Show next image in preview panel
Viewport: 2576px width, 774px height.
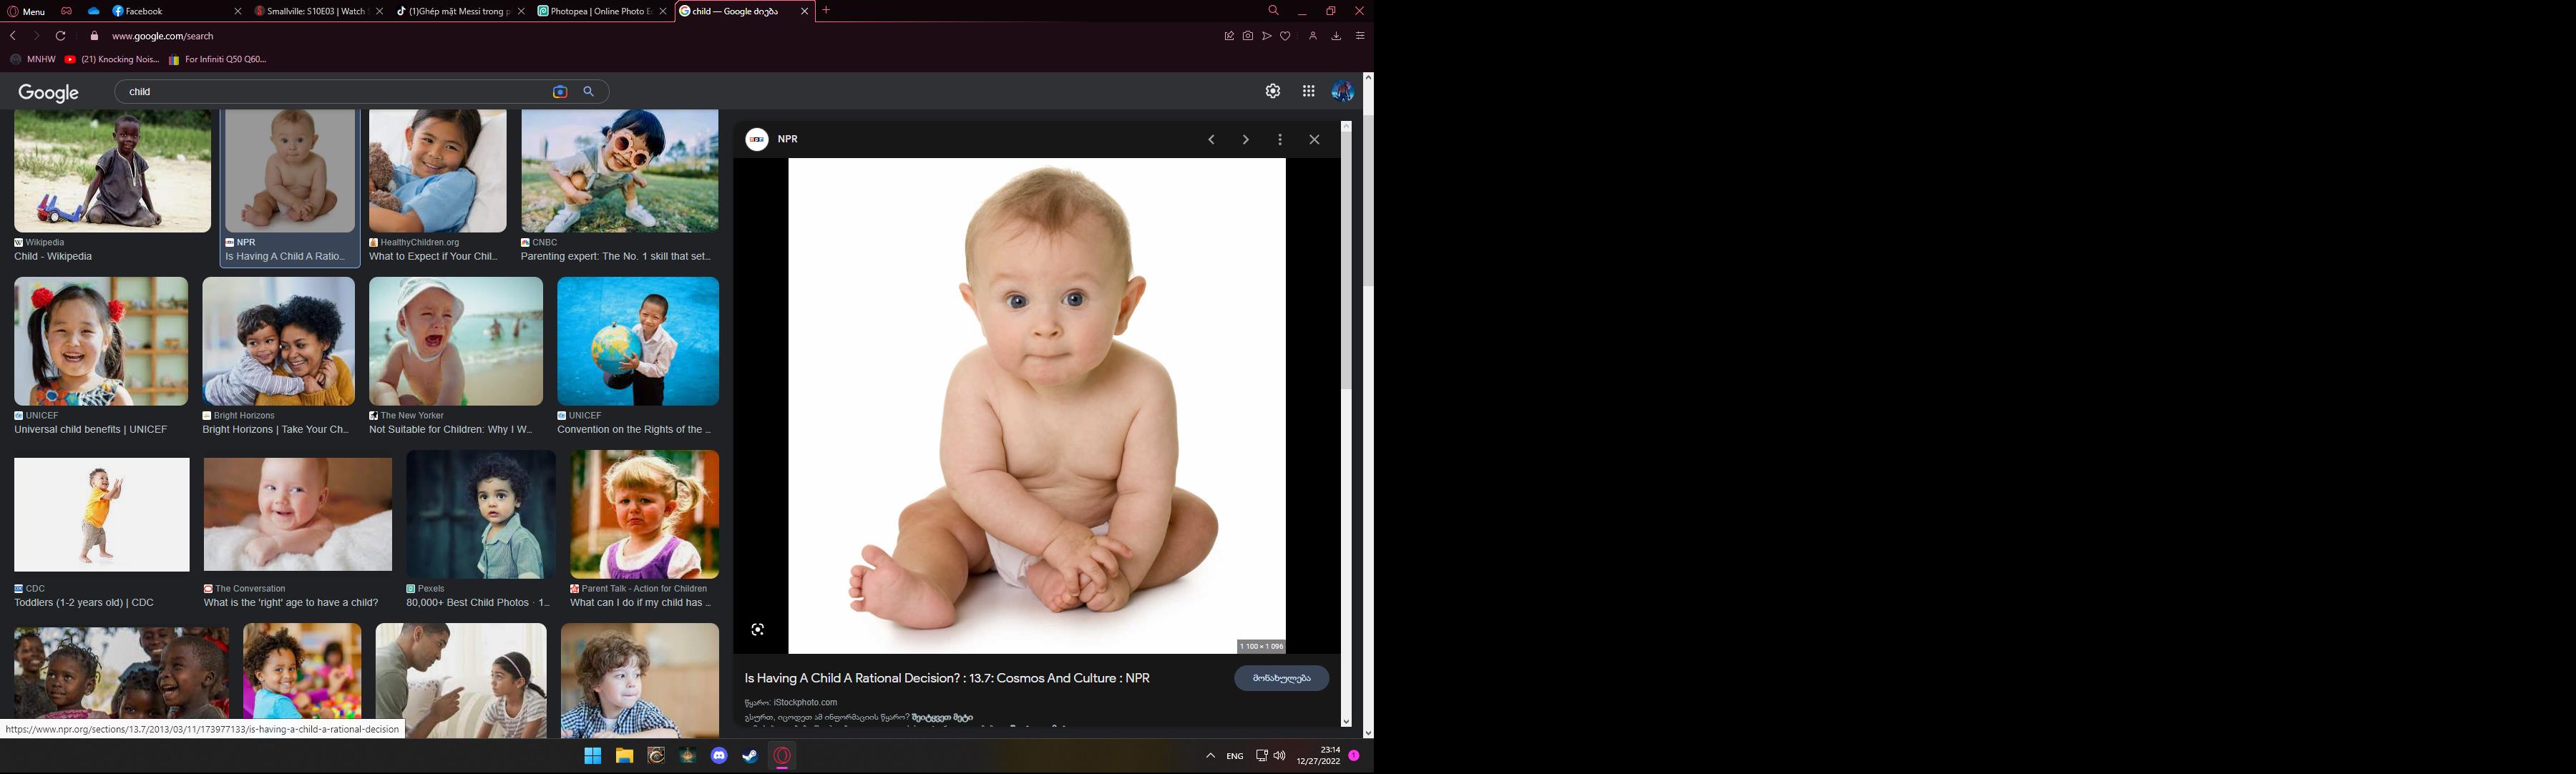(x=1245, y=140)
